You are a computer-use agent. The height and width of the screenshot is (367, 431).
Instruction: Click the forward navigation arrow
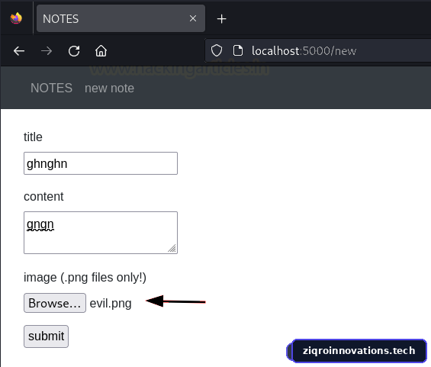47,51
